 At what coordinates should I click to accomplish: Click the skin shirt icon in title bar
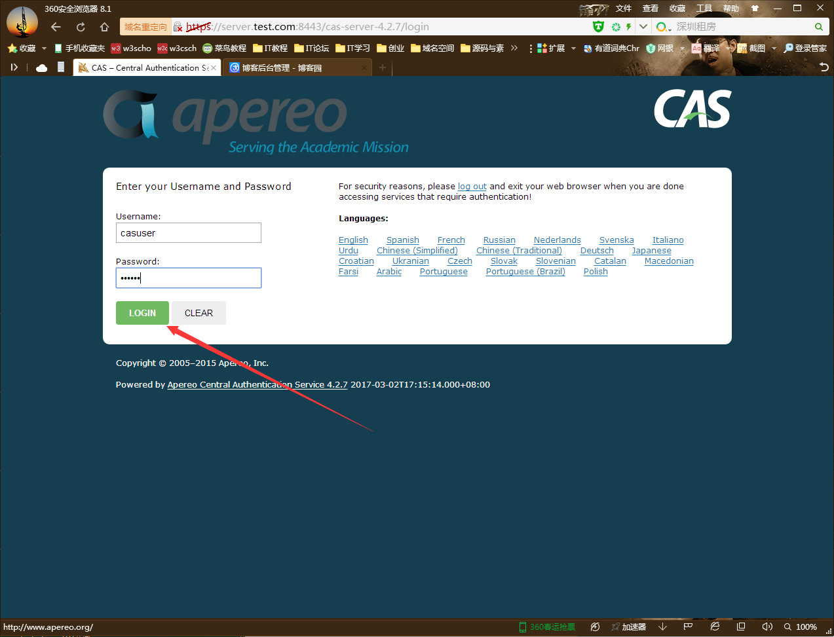click(x=755, y=9)
